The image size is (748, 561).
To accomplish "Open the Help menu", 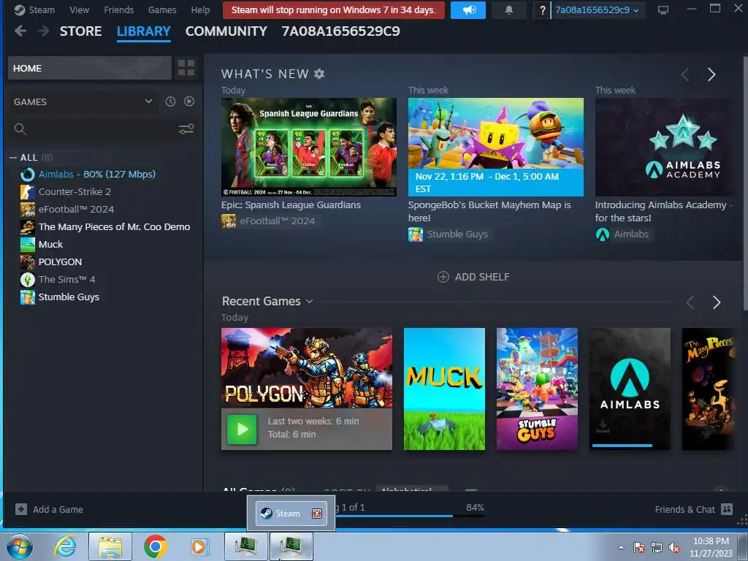I will click(200, 10).
